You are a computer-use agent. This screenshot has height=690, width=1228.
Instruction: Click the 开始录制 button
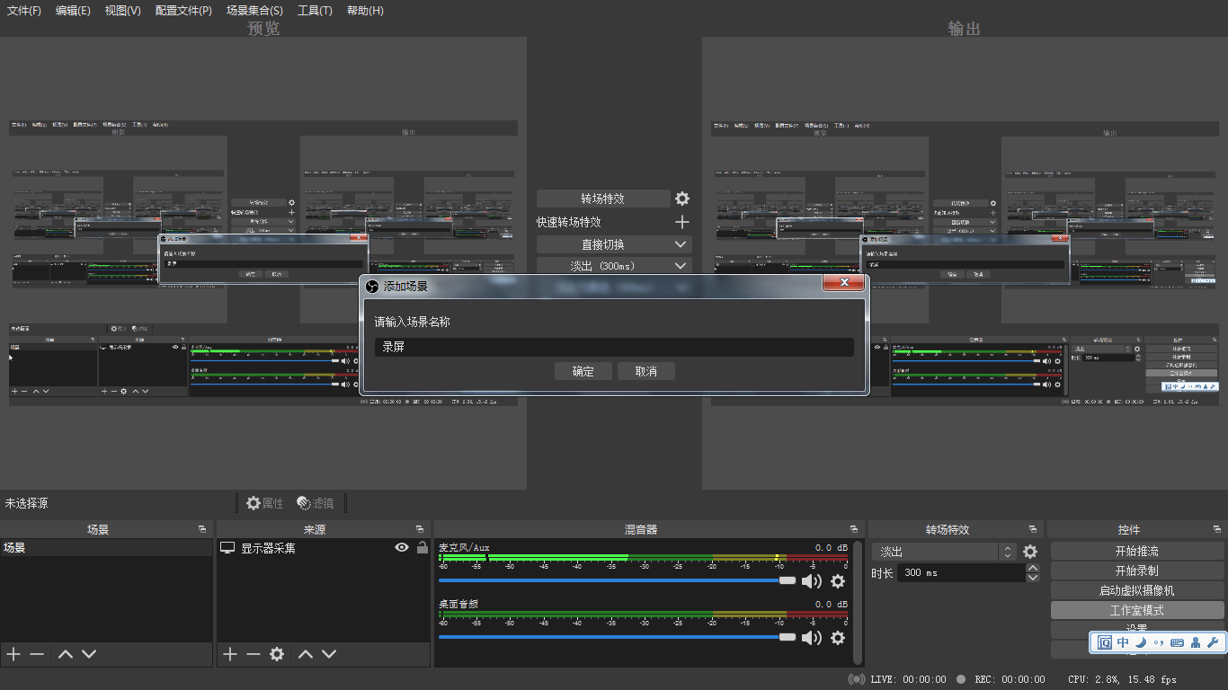1136,571
